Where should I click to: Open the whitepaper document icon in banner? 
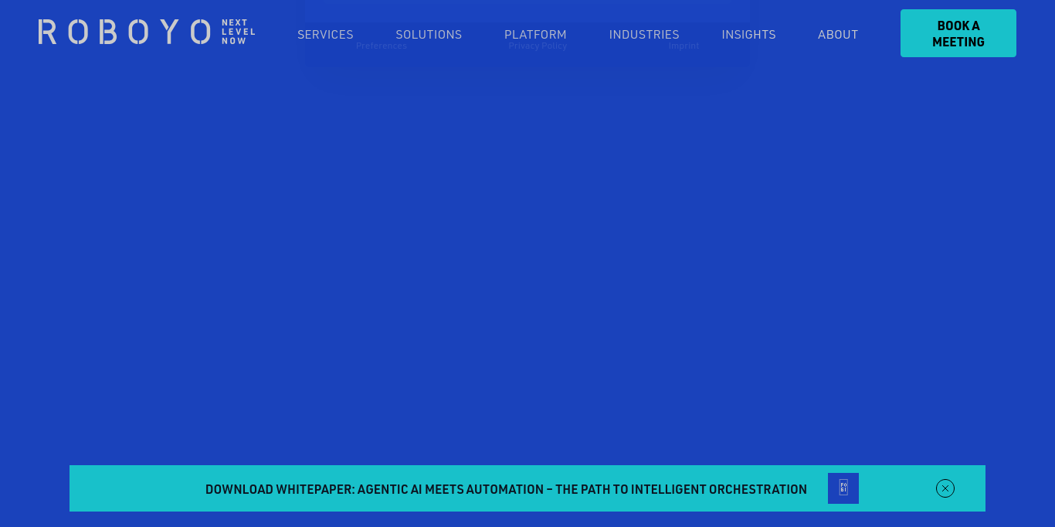843,488
